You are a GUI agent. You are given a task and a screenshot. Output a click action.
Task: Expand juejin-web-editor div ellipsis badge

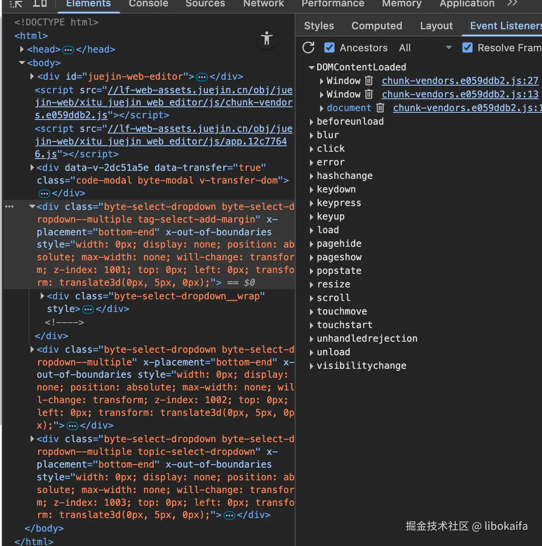(202, 77)
